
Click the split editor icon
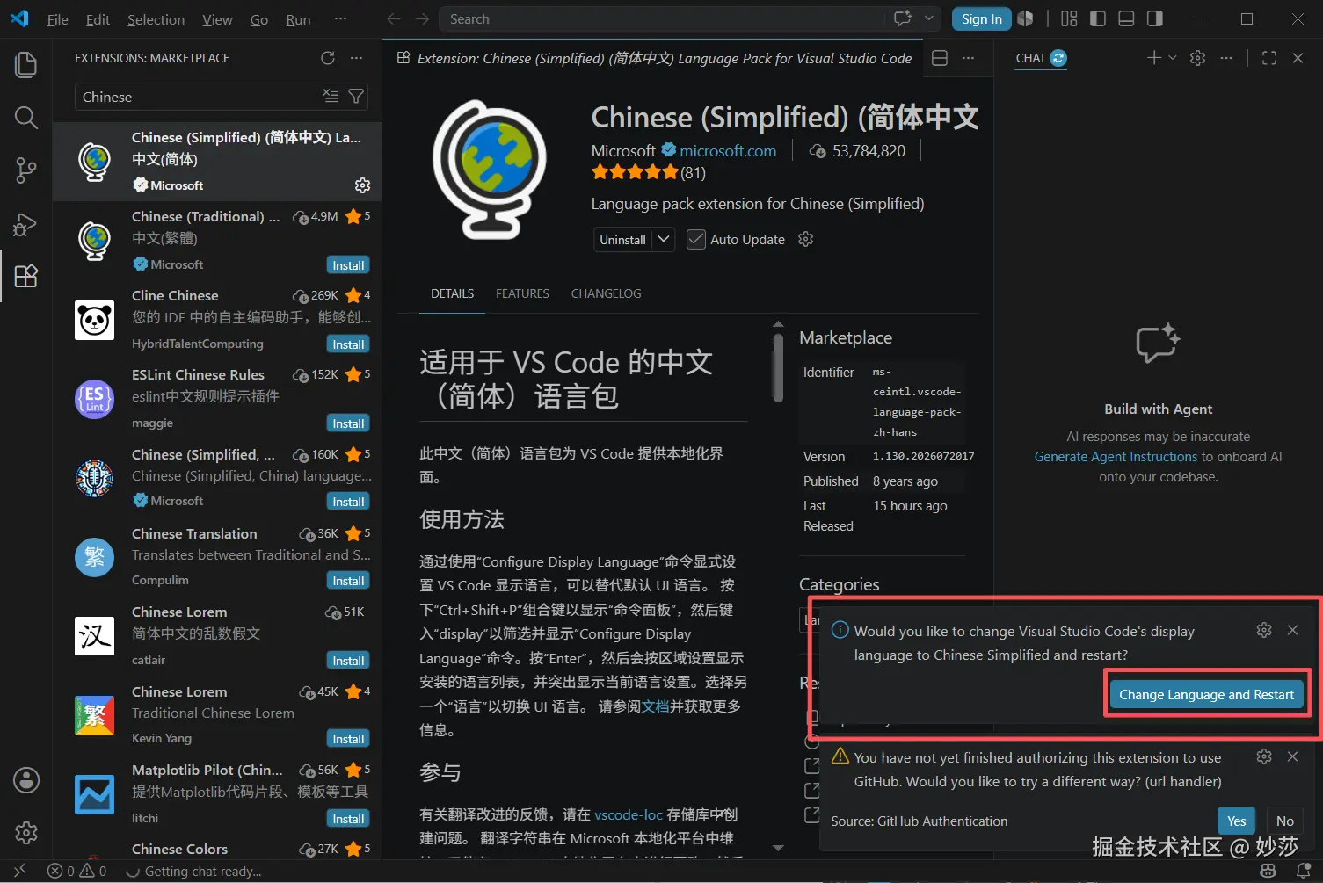coord(940,58)
